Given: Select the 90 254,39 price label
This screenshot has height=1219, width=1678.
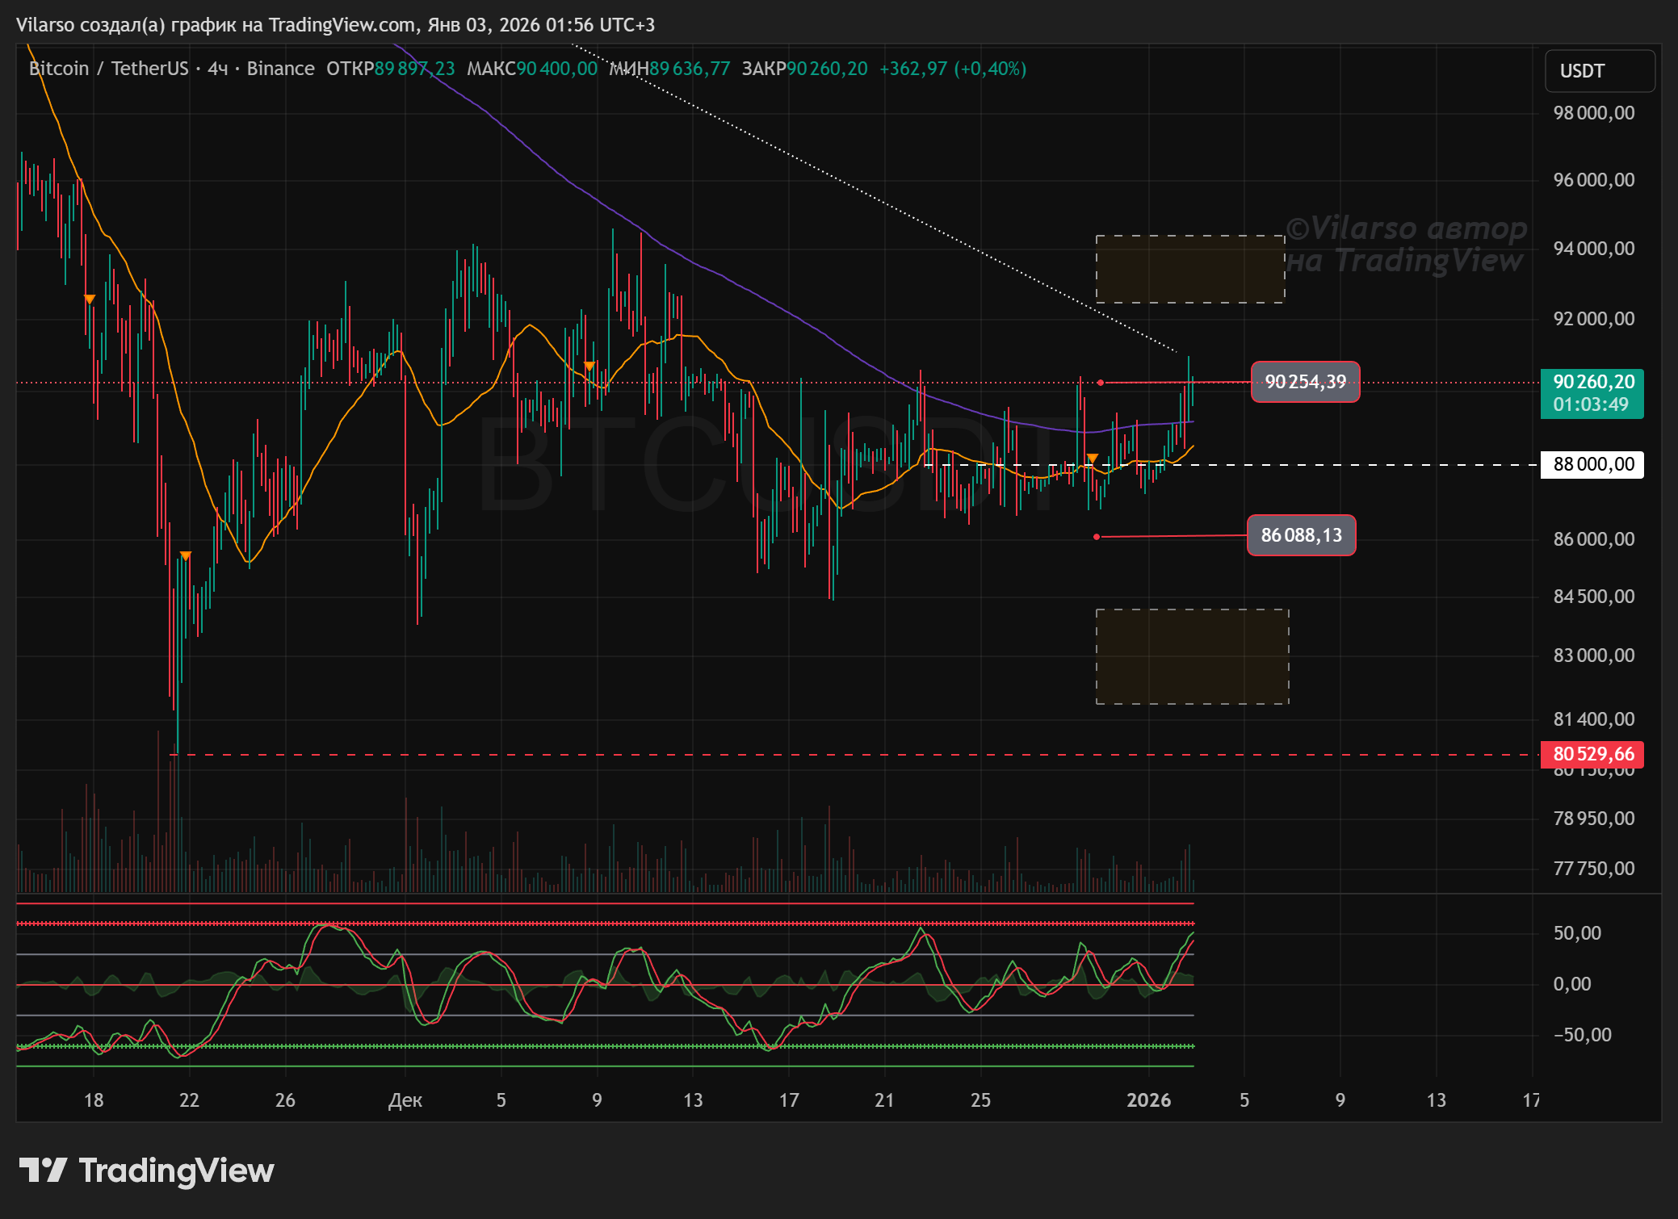Looking at the screenshot, I should pyautogui.click(x=1305, y=382).
